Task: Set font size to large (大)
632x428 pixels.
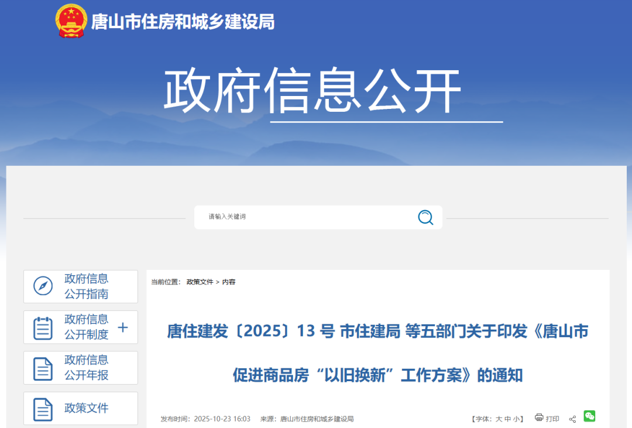Action: click(499, 419)
